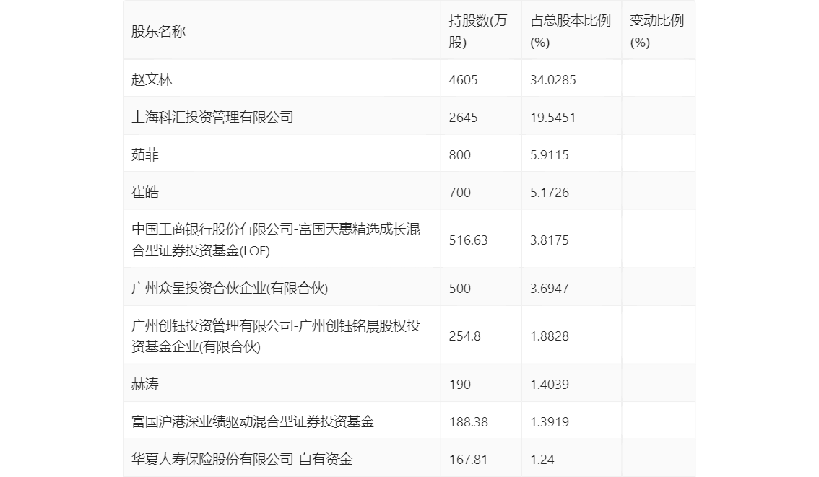Click the value 188.38

coord(469,422)
